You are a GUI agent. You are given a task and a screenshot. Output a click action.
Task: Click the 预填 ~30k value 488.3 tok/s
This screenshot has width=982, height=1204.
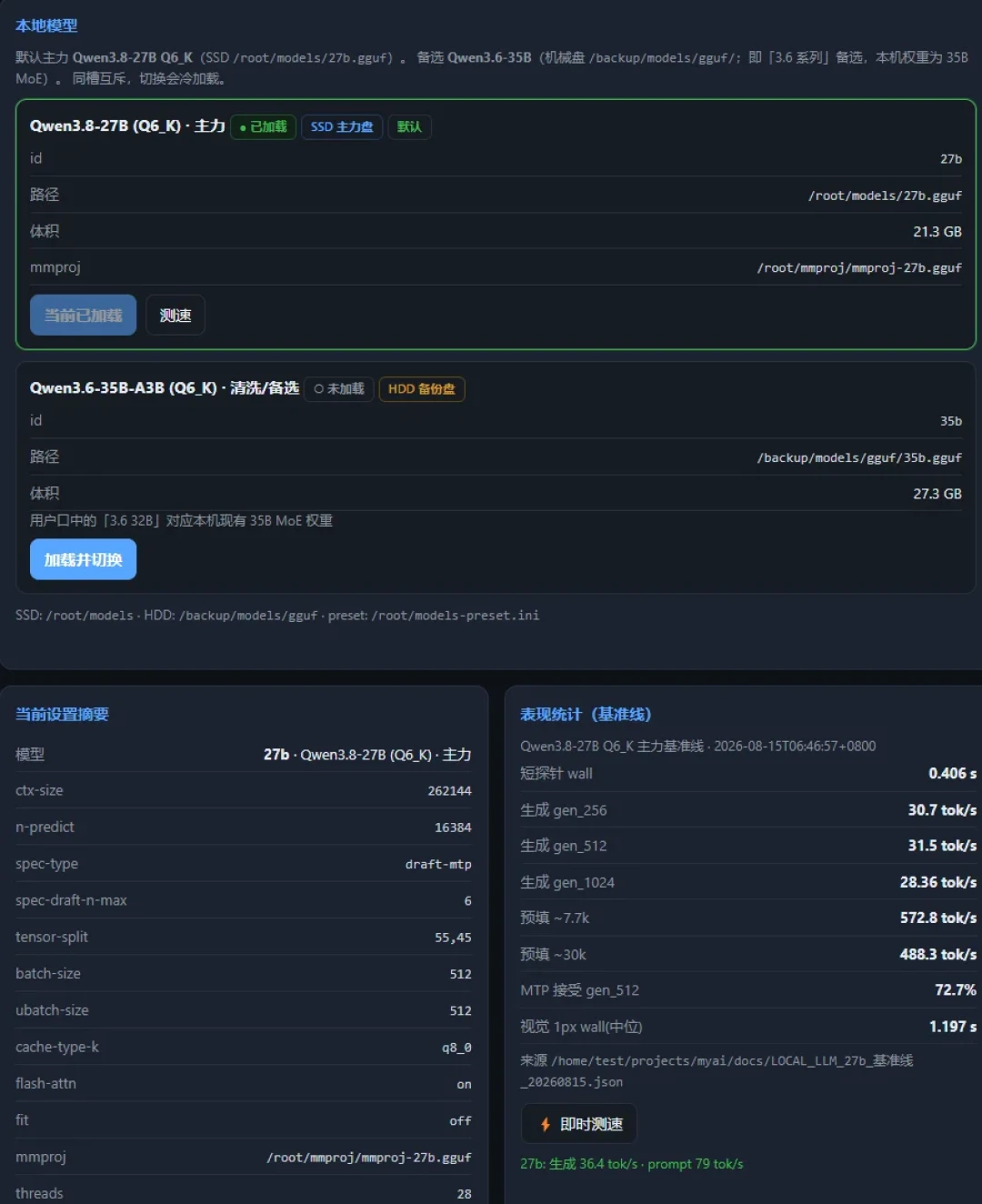[x=938, y=954]
